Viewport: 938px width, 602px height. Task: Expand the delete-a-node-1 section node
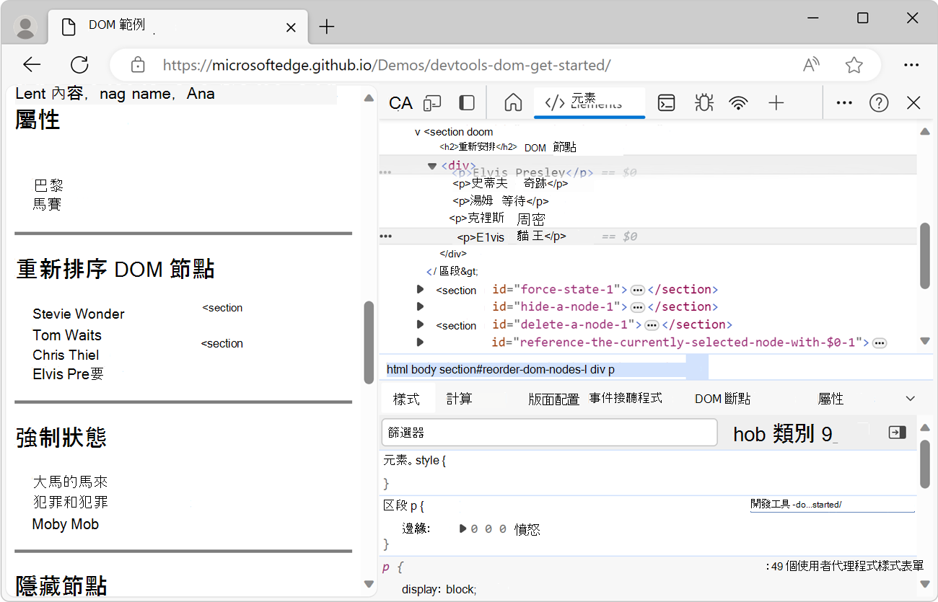(x=420, y=324)
